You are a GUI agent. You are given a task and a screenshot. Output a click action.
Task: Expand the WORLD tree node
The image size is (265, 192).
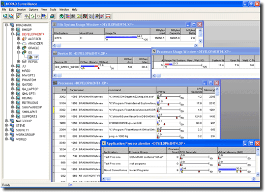[6, 139]
